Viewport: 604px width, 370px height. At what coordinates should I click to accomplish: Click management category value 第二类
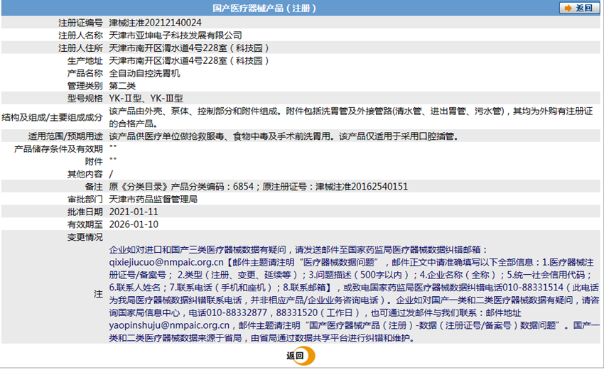tap(122, 86)
